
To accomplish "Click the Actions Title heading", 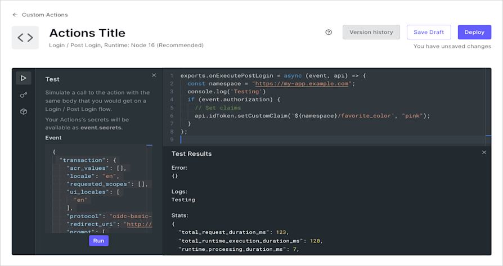I will [87, 33].
